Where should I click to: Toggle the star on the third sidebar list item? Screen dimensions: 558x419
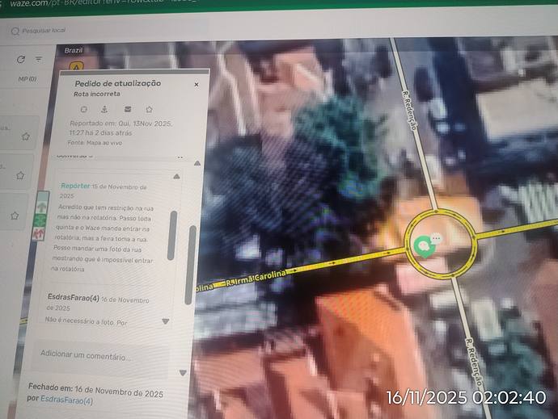point(26,215)
